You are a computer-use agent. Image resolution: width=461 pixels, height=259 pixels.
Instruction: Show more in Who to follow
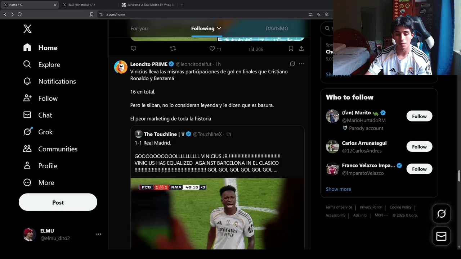[338, 189]
